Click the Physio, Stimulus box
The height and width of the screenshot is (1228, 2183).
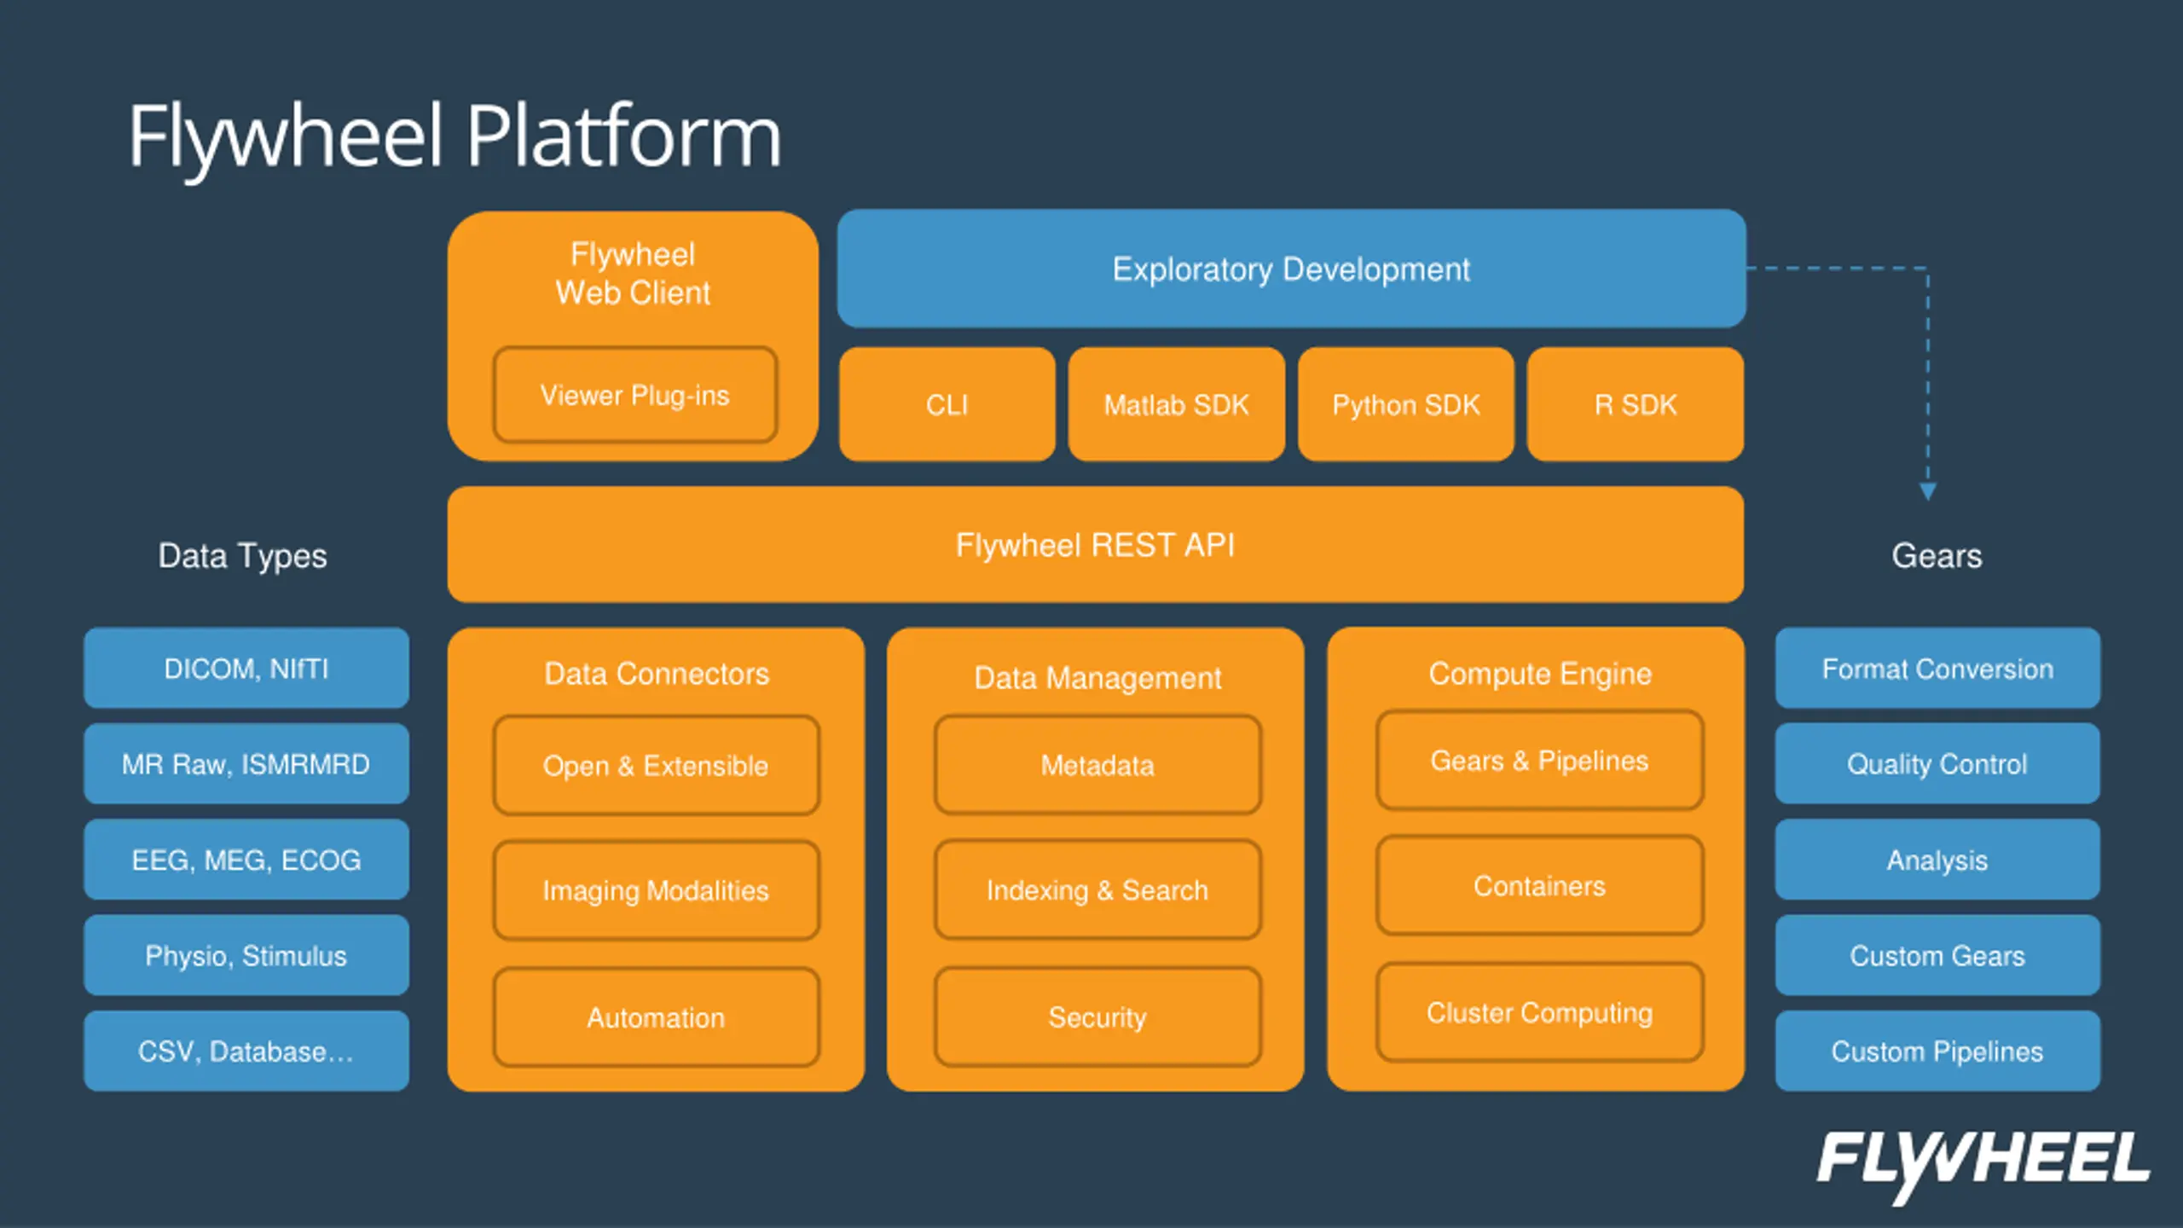click(x=246, y=955)
